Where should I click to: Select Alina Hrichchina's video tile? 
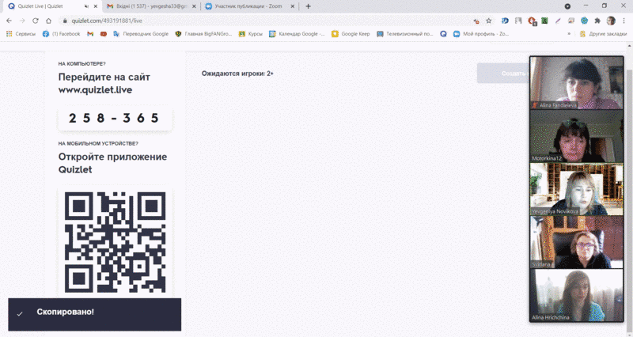[577, 295]
